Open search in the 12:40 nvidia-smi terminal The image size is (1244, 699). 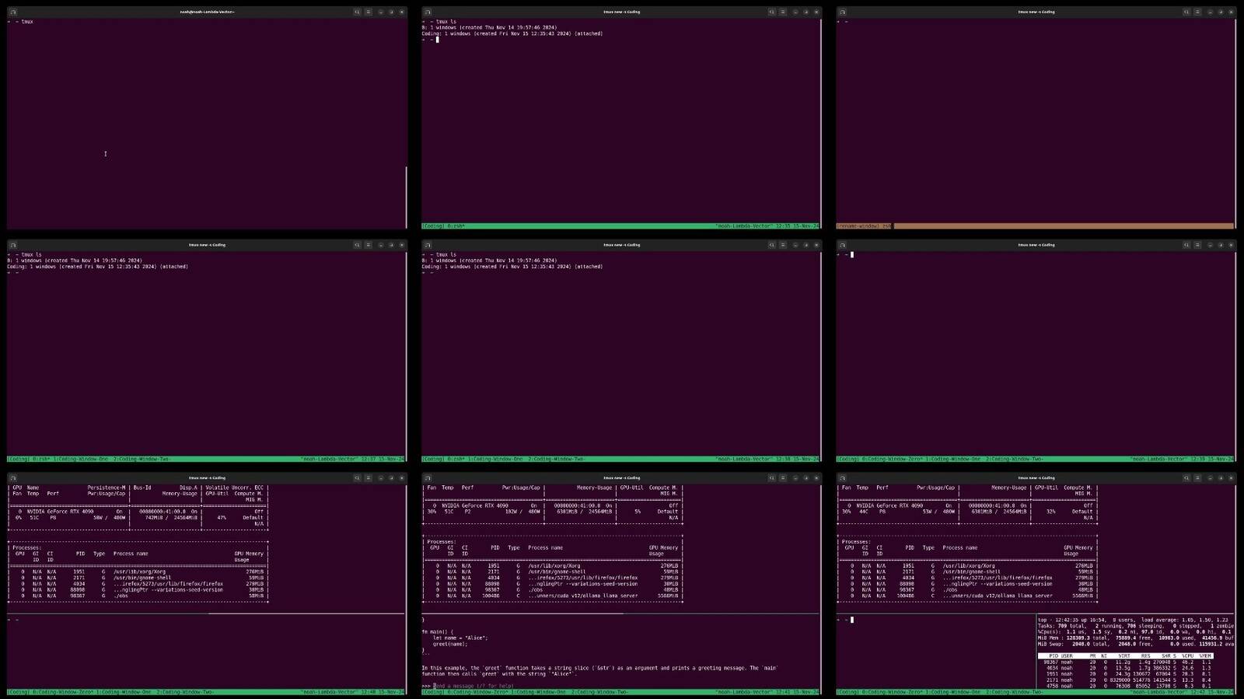[x=357, y=478]
